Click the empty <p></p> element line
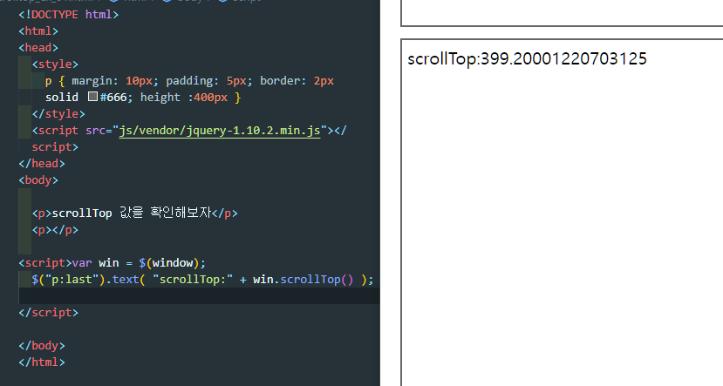723x386 pixels. tap(55, 230)
